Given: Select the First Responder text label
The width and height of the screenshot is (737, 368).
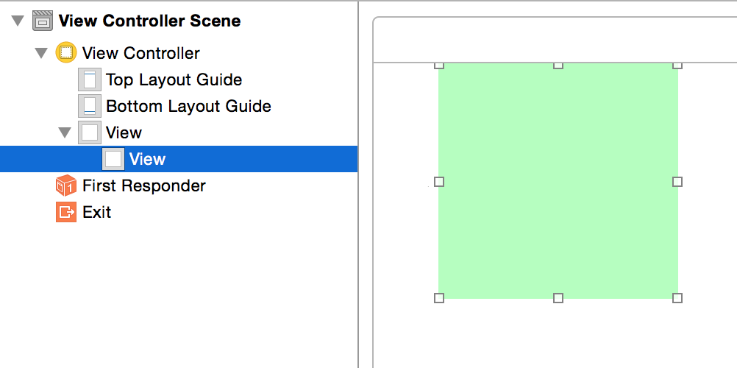Looking at the screenshot, I should coord(143,185).
